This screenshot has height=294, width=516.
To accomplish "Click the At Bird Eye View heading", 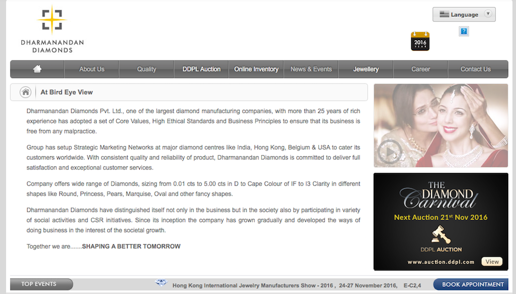I will (x=67, y=92).
